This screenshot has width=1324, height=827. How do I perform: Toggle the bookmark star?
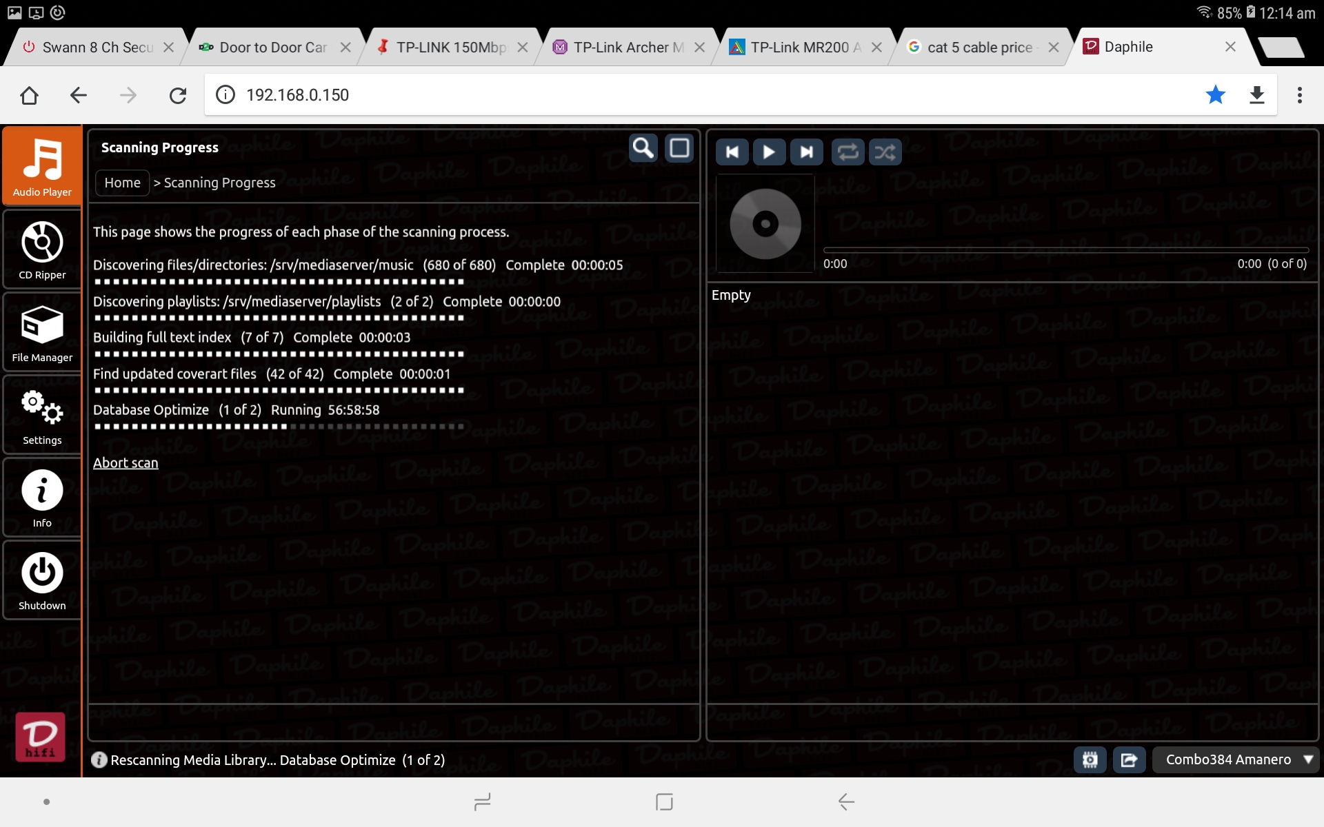coord(1216,95)
